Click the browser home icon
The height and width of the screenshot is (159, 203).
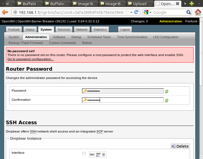198,12
